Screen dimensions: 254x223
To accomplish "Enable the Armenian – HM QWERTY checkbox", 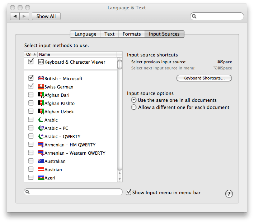I will point(31,144).
